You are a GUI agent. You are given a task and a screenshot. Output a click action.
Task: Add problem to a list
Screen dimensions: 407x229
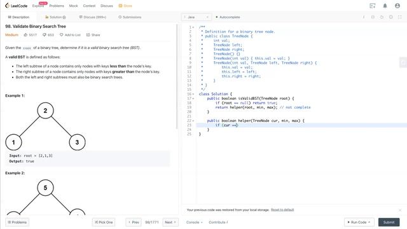70,35
